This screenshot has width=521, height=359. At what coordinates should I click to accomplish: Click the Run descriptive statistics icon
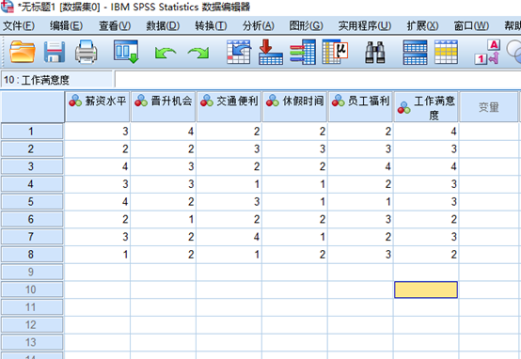click(335, 52)
